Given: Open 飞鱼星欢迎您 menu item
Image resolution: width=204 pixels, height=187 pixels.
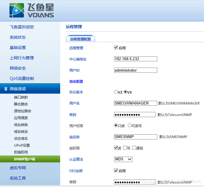Looking at the screenshot, I should click(22, 27).
